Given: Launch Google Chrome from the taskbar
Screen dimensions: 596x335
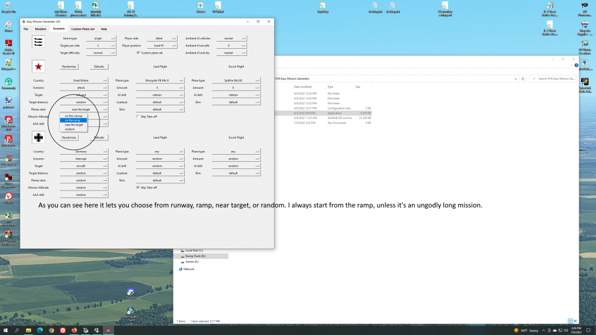Looking at the screenshot, I should (51, 330).
